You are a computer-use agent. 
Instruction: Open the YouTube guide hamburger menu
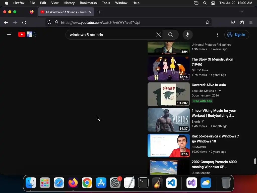tap(9, 35)
